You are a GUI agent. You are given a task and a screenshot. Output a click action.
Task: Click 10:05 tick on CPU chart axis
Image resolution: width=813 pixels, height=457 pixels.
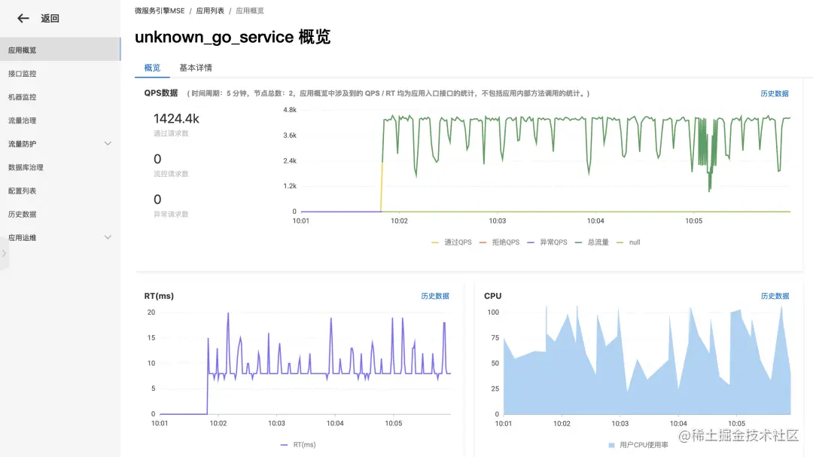(x=737, y=423)
